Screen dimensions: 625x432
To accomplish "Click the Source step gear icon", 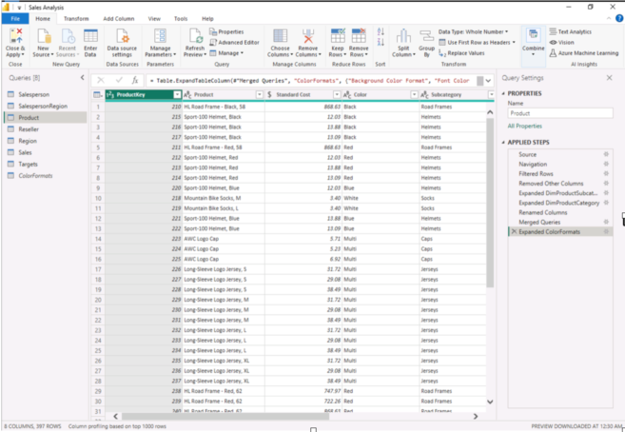I will click(606, 154).
